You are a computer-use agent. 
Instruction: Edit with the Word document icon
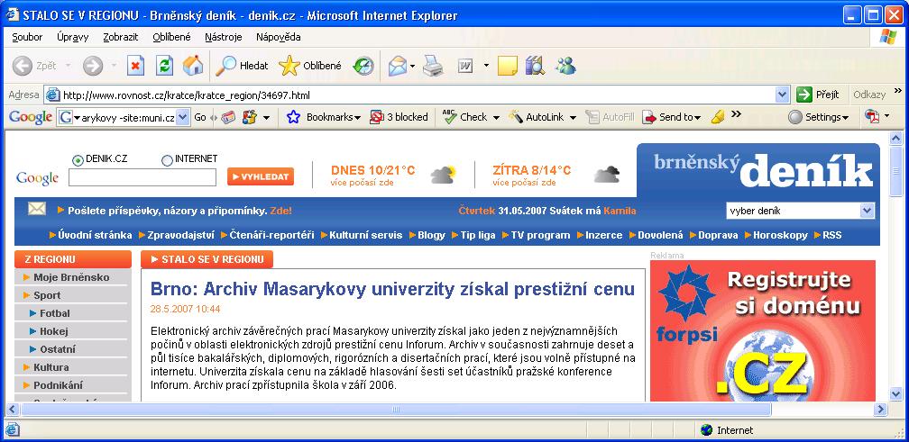(x=465, y=66)
